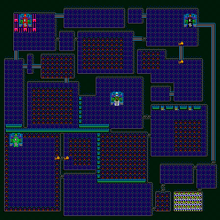Click the blue-green bar beneath the central room's tile column

[94, 126]
